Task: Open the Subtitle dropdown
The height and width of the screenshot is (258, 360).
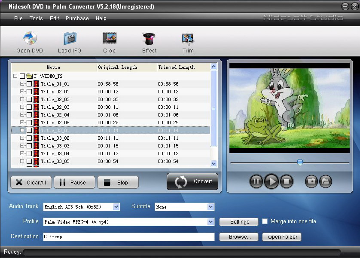Action: point(211,207)
